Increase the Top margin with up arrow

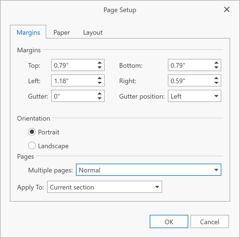(x=99, y=63)
